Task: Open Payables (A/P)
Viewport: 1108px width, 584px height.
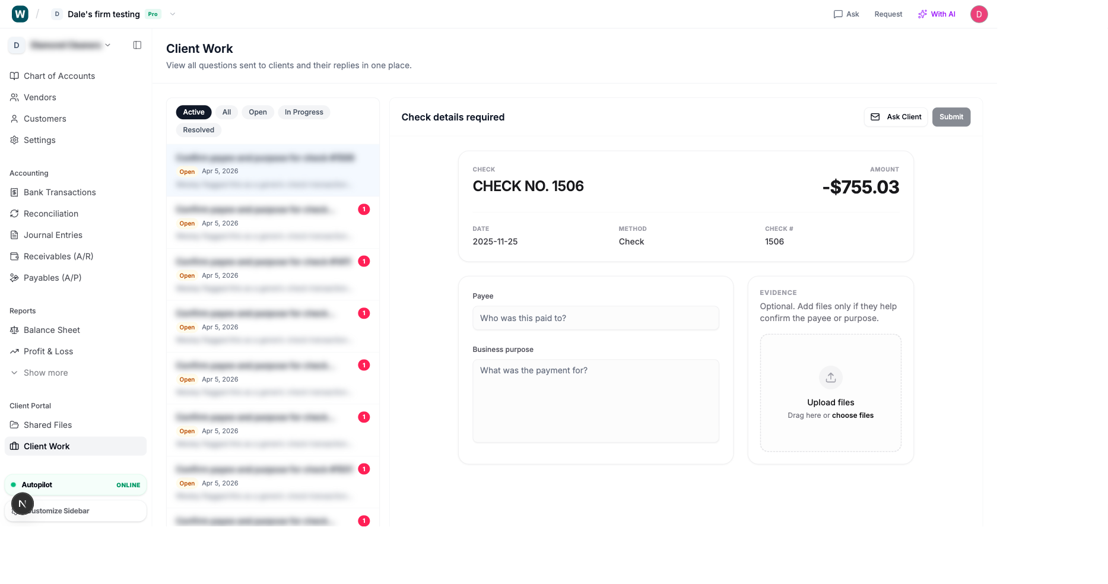Action: 52,278
